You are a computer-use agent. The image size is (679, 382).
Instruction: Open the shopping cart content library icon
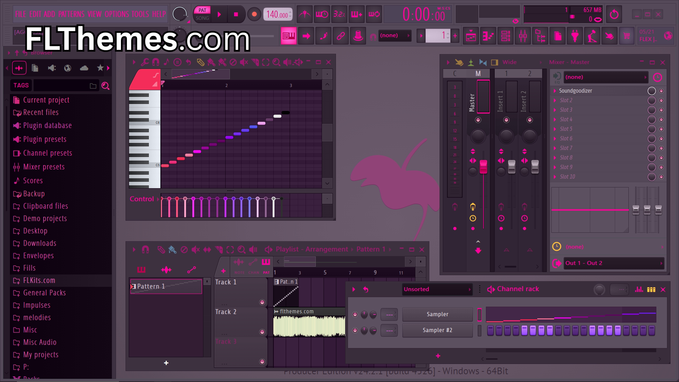pos(627,36)
